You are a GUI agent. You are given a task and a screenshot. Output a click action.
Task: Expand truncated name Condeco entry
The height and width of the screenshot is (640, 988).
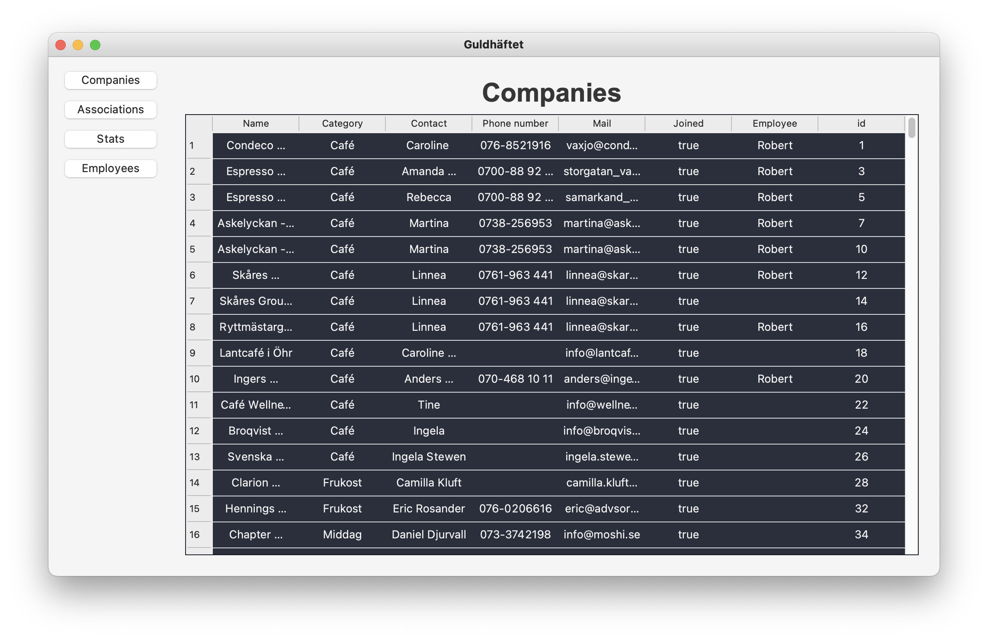255,145
